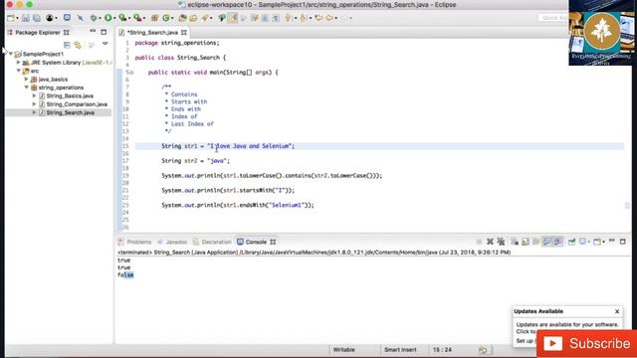
Task: Click the Save icon in the toolbar
Action: 26,18
